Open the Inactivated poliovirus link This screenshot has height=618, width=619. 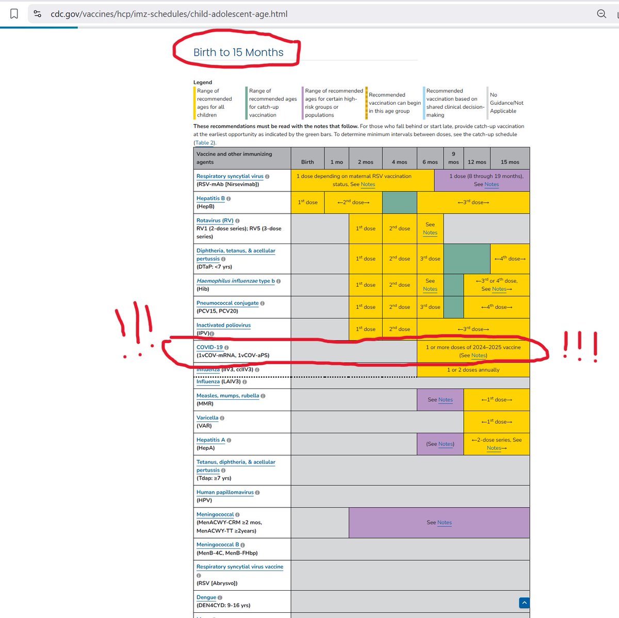pyautogui.click(x=223, y=326)
